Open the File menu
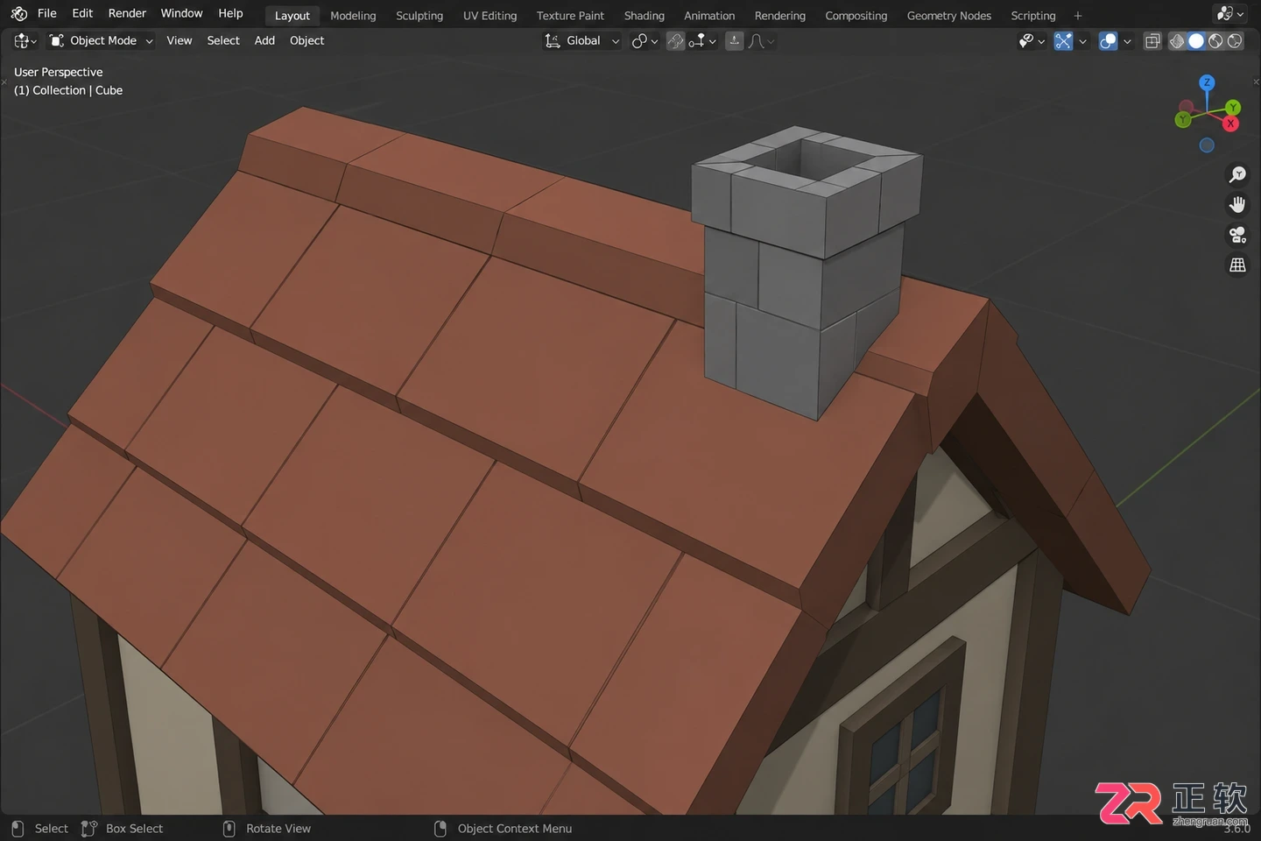The height and width of the screenshot is (841, 1261). click(x=47, y=13)
